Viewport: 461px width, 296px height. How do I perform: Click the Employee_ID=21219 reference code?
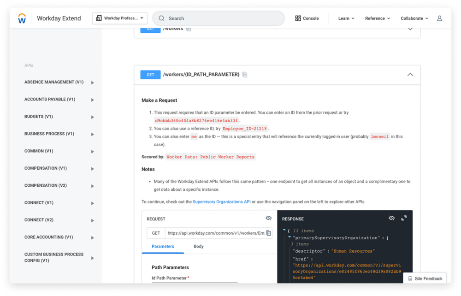pyautogui.click(x=245, y=129)
